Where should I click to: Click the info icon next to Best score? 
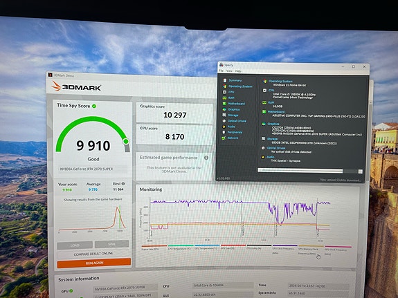[x=123, y=184]
